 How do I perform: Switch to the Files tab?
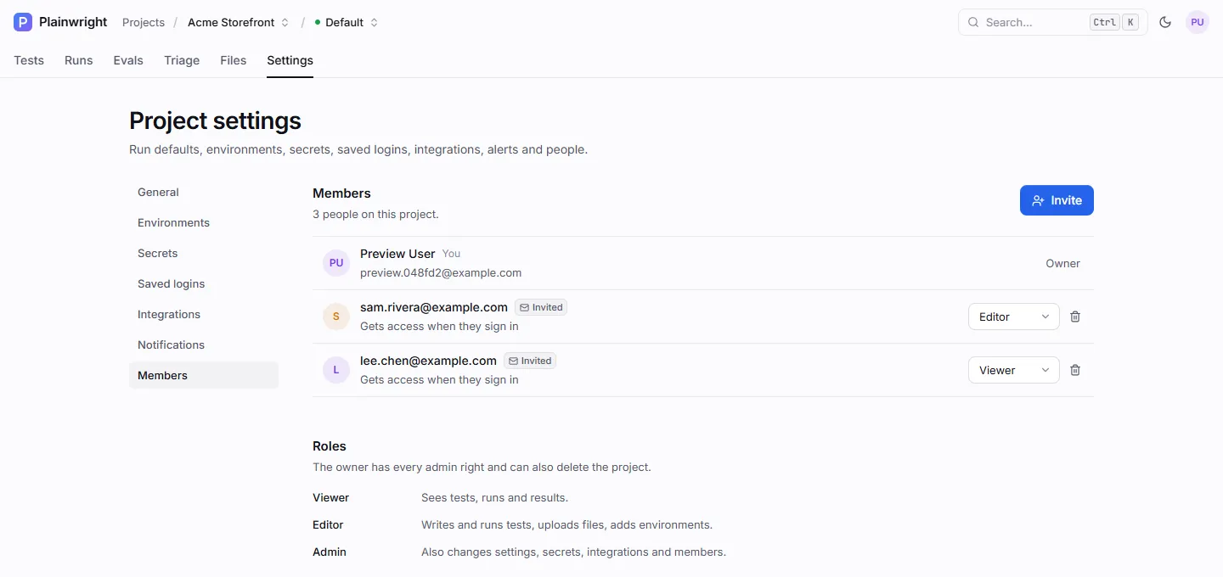pyautogui.click(x=234, y=60)
